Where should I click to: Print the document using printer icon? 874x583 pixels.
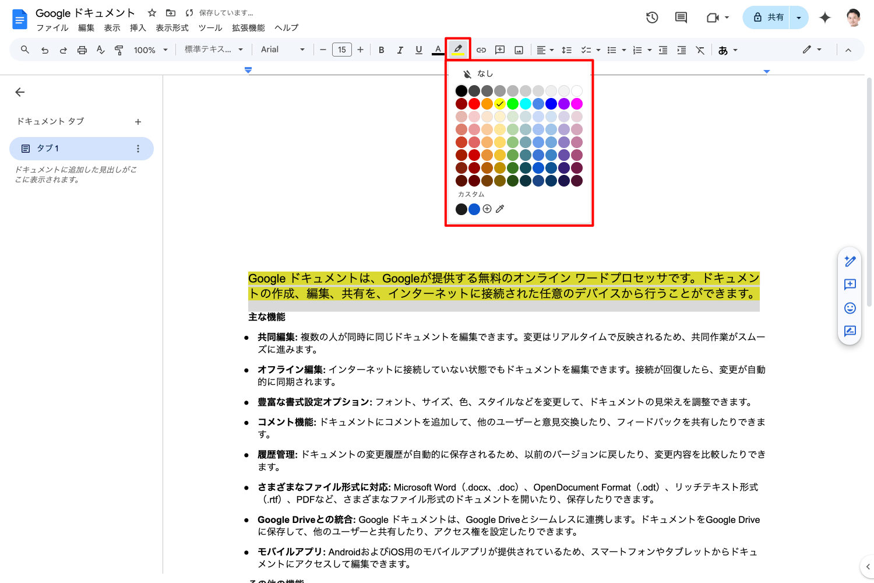click(x=82, y=50)
